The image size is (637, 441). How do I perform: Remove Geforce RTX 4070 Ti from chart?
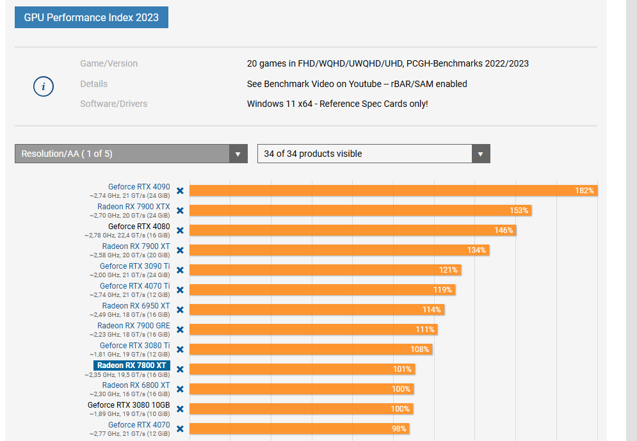tap(180, 290)
